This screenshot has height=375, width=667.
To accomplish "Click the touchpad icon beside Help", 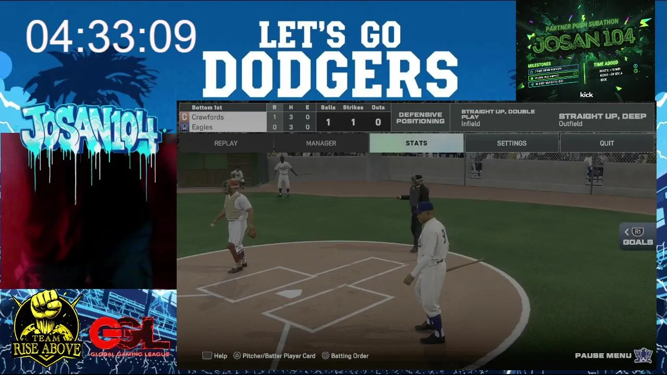I will click(207, 356).
